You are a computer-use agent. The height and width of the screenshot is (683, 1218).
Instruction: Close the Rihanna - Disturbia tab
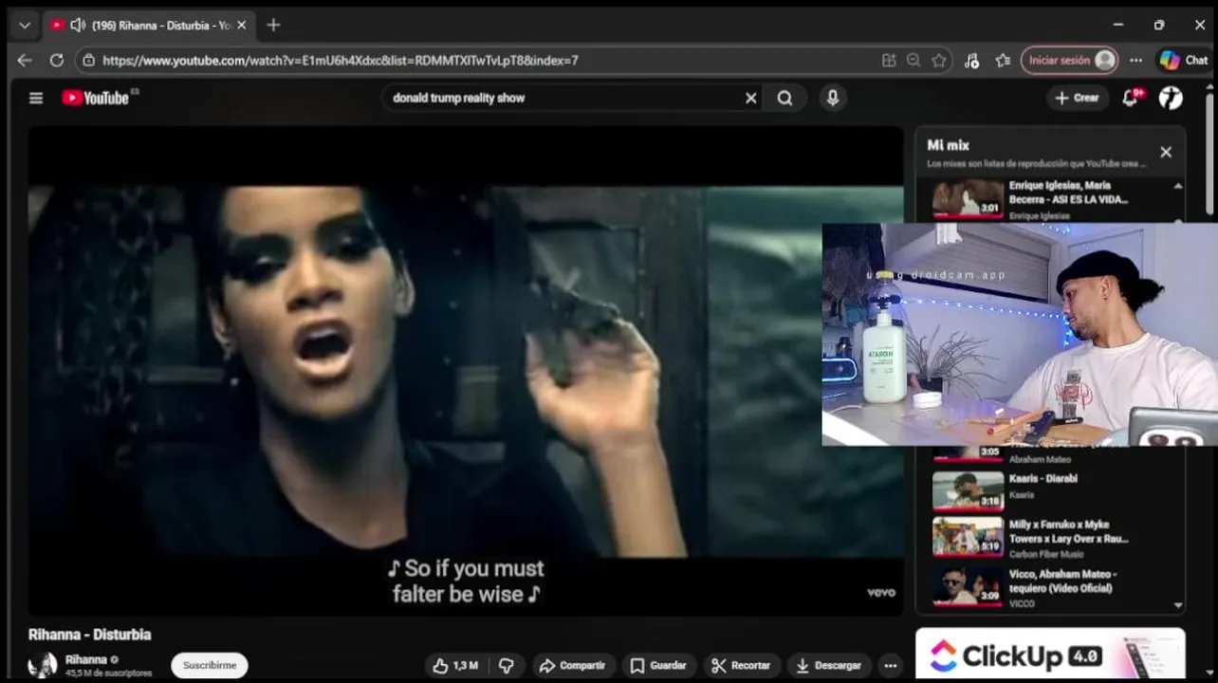(x=241, y=25)
